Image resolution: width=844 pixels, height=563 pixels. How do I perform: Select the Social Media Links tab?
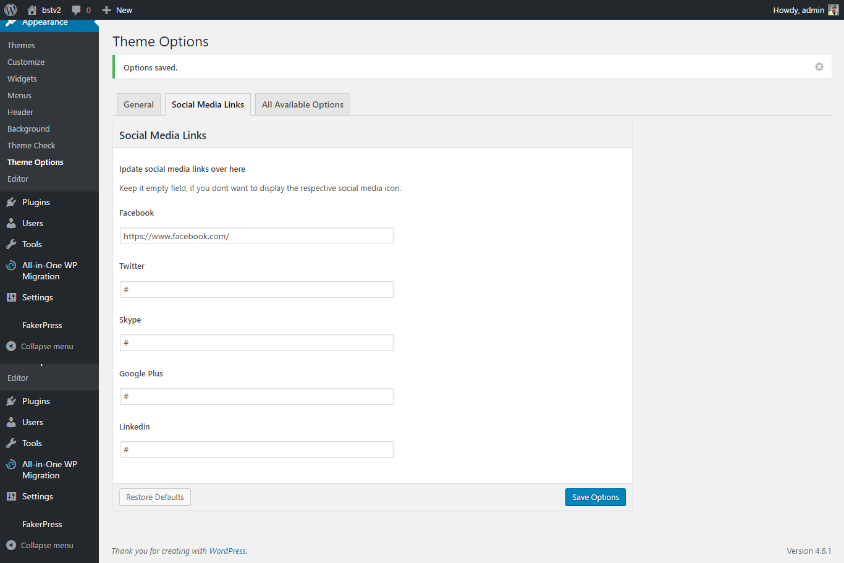(208, 104)
